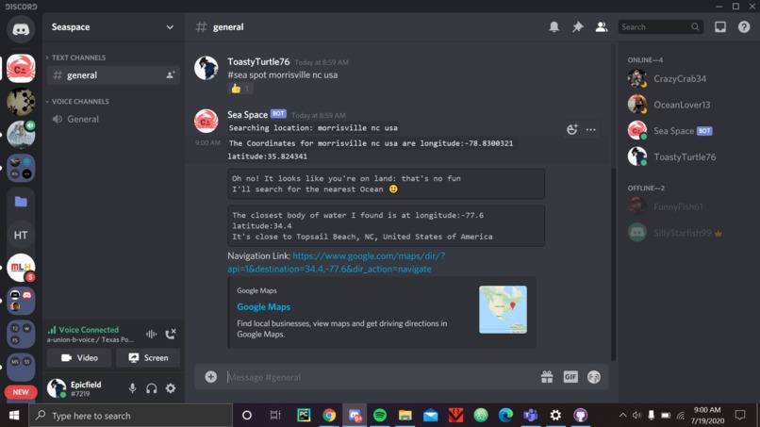The image size is (760, 427).
Task: Toggle the member list
Action: coord(602,27)
